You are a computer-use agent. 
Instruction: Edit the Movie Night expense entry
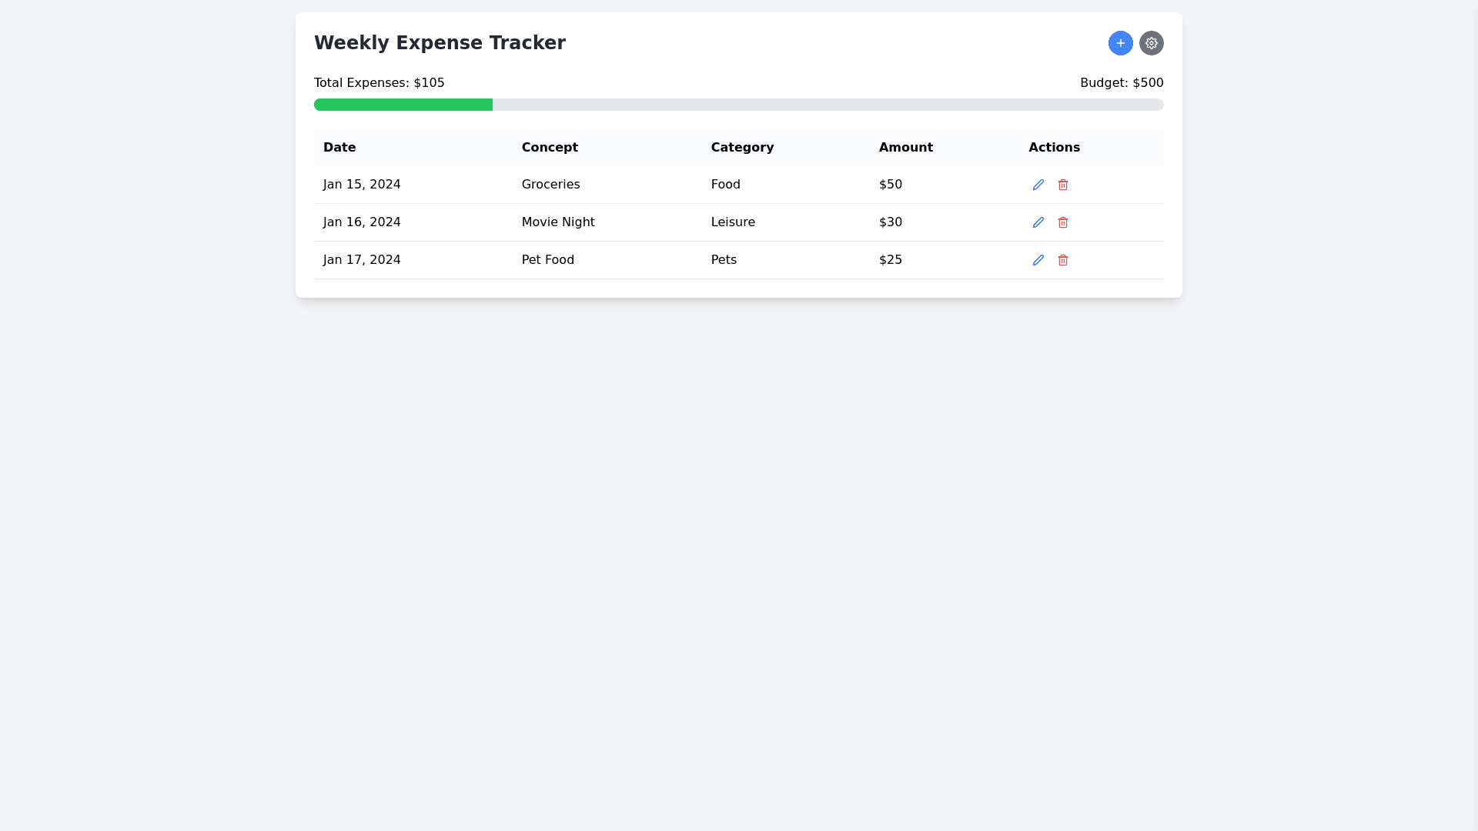click(x=1038, y=222)
